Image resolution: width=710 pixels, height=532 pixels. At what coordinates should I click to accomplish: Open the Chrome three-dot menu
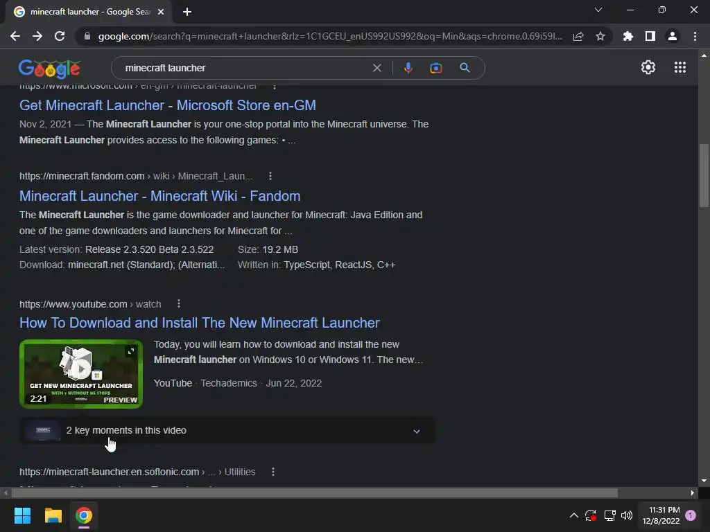[x=695, y=36]
